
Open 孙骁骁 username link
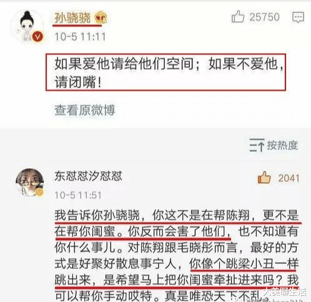72,18
